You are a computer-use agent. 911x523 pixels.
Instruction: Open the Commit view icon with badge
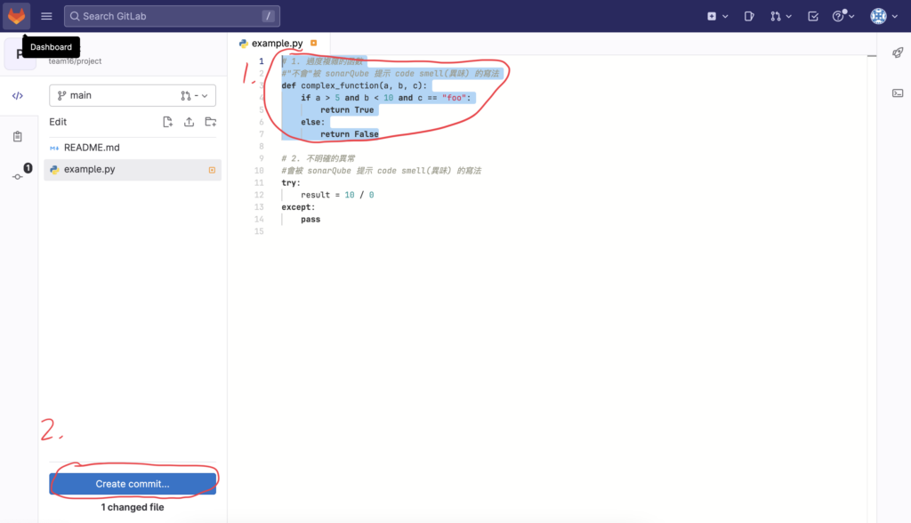pyautogui.click(x=18, y=176)
